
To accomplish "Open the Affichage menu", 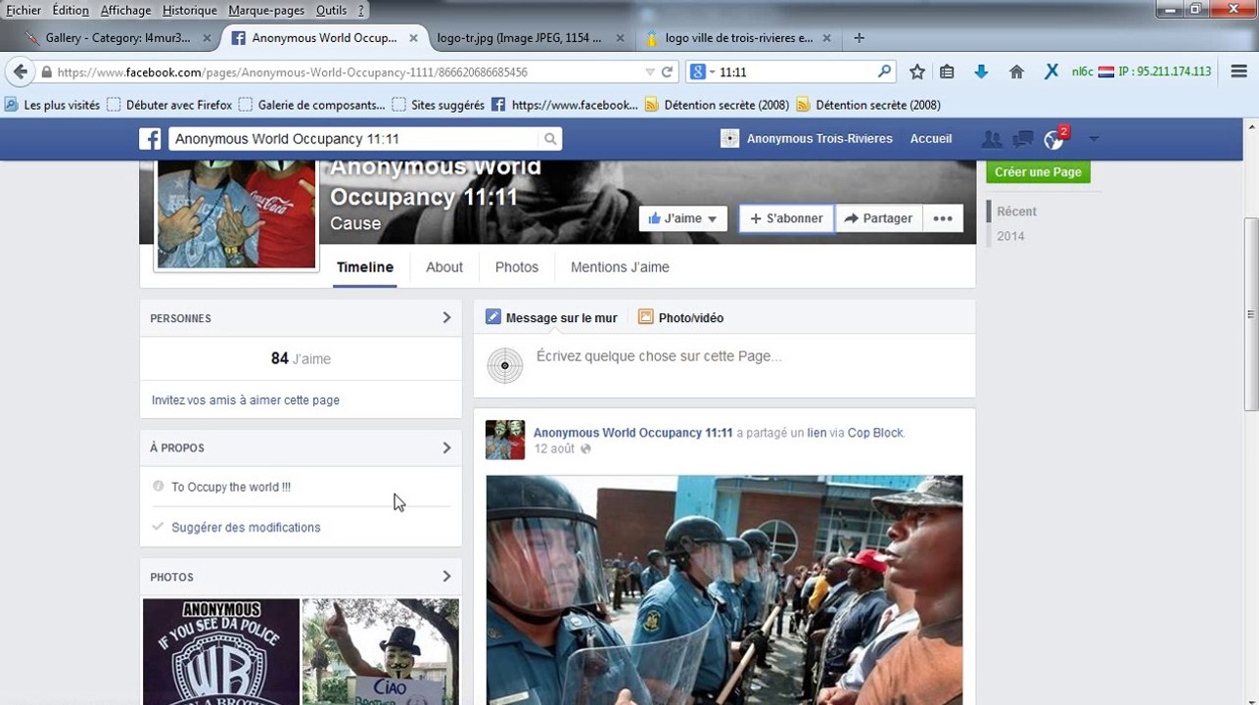I will (125, 11).
